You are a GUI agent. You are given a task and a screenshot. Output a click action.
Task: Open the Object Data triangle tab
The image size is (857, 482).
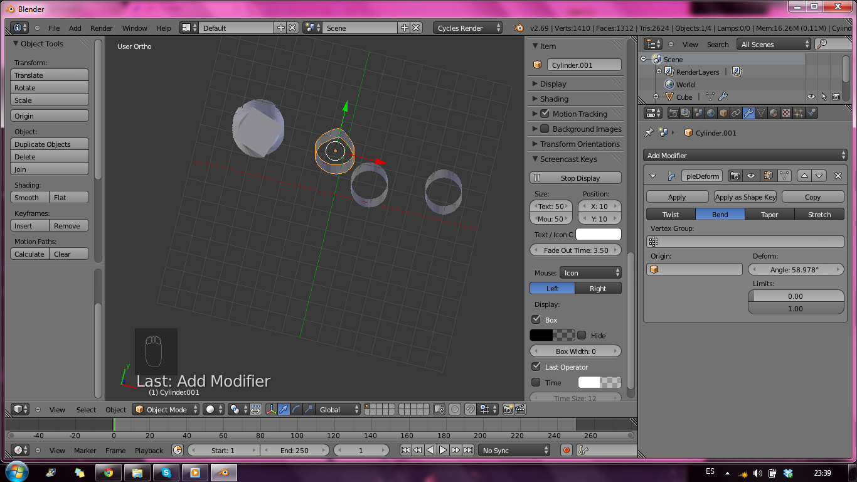(761, 113)
